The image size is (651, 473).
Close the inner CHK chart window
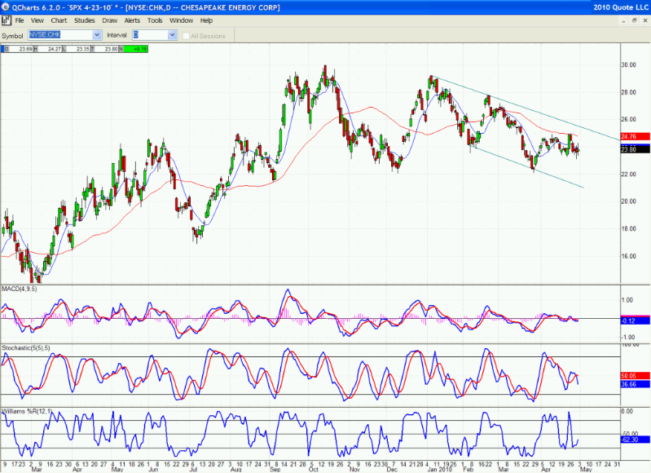click(x=644, y=20)
